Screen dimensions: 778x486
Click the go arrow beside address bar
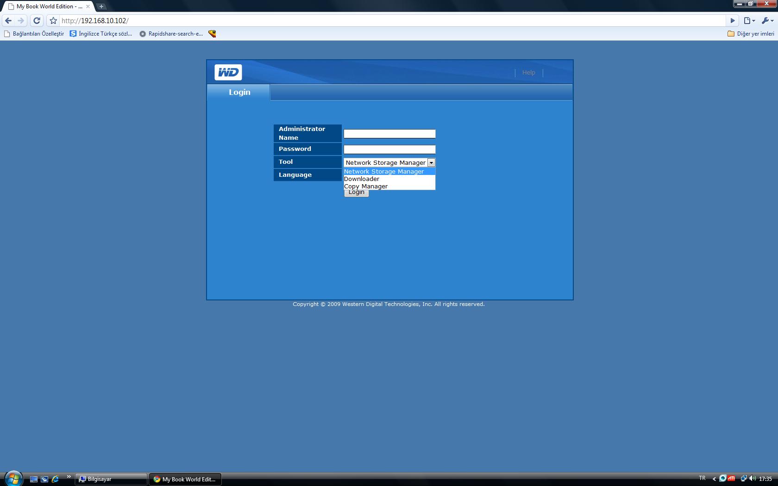[733, 20]
